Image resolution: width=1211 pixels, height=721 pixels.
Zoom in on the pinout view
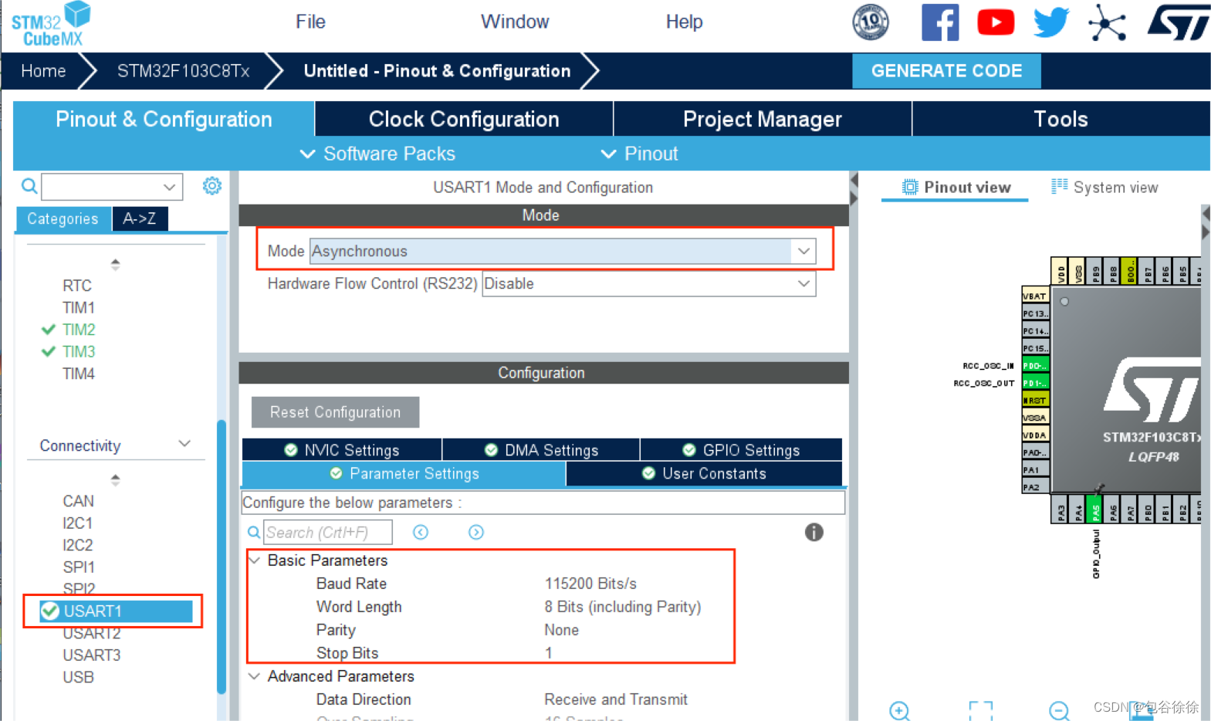pyautogui.click(x=899, y=710)
